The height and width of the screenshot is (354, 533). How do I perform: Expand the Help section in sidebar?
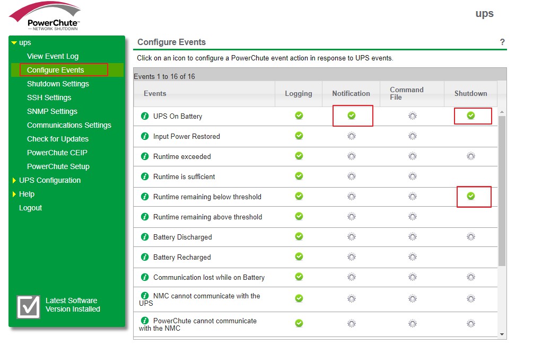pos(14,194)
